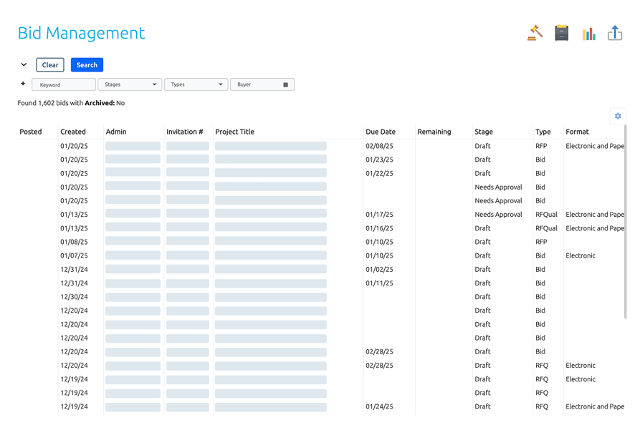Select the created date 01/07/25 cell
The width and height of the screenshot is (640, 425).
(x=74, y=255)
